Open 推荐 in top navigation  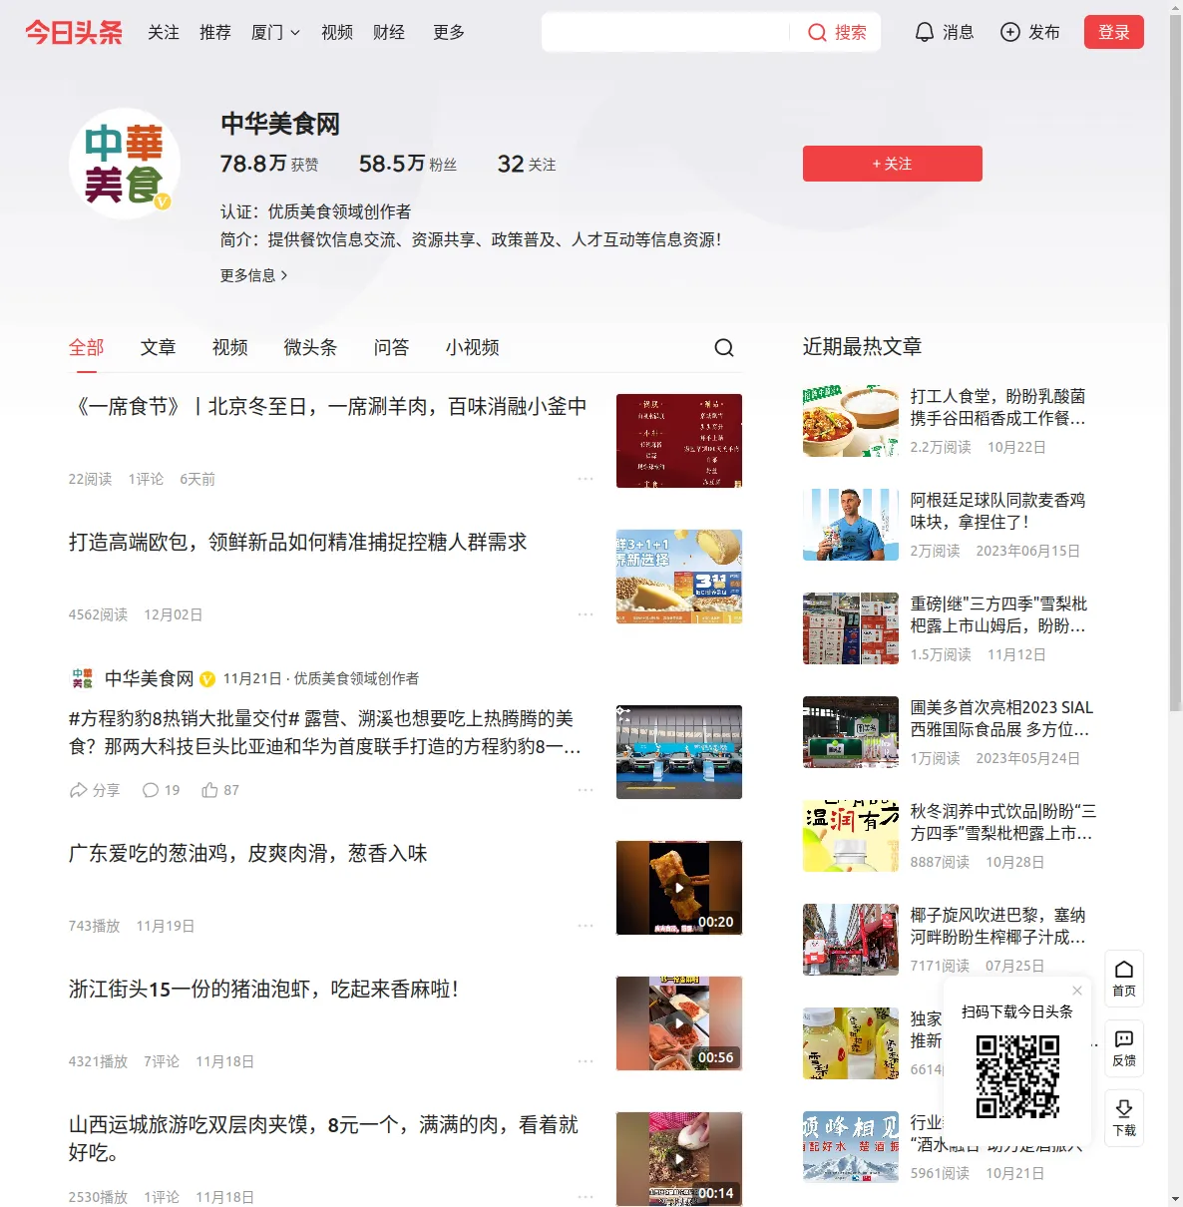tap(215, 32)
